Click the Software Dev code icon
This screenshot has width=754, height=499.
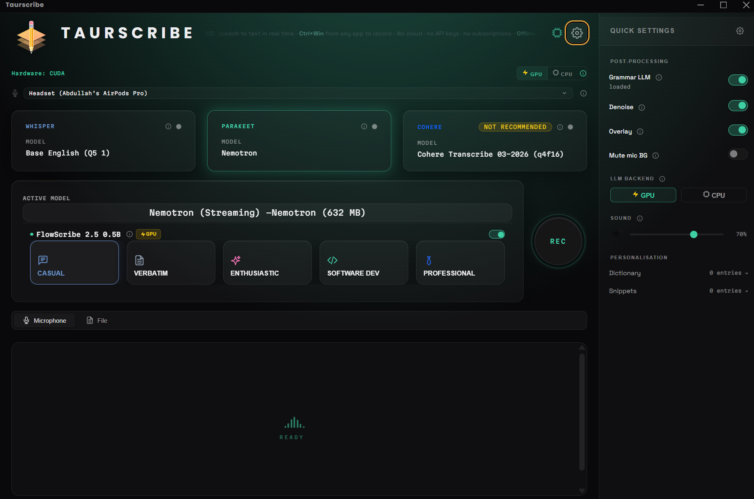332,260
